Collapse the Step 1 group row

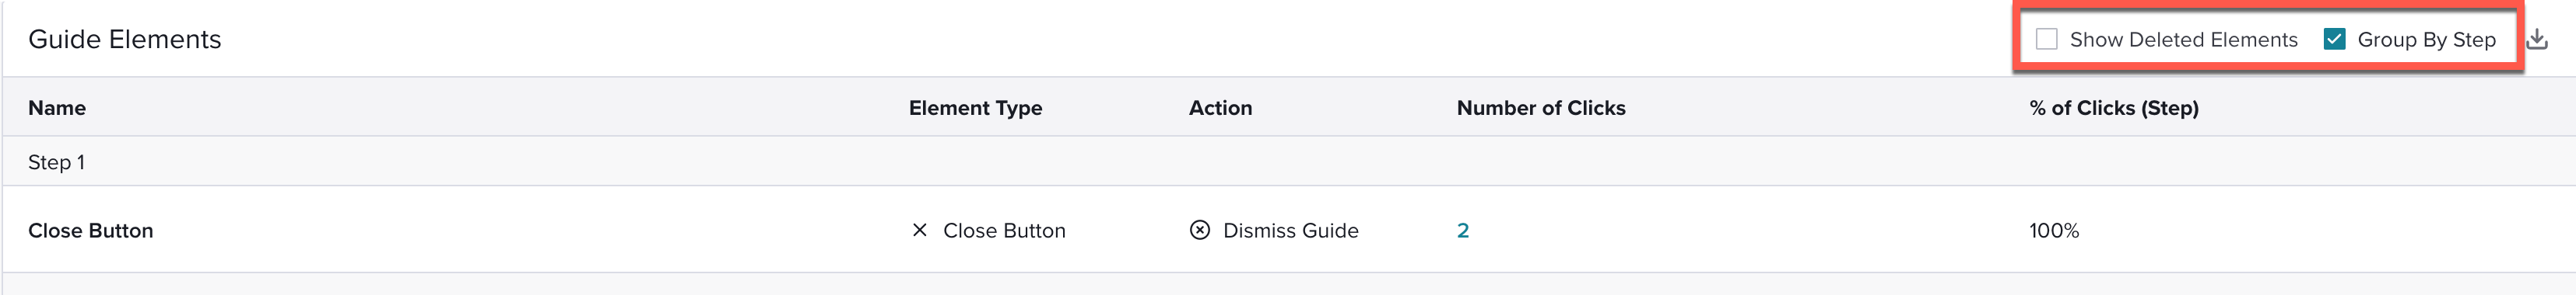1288,161
